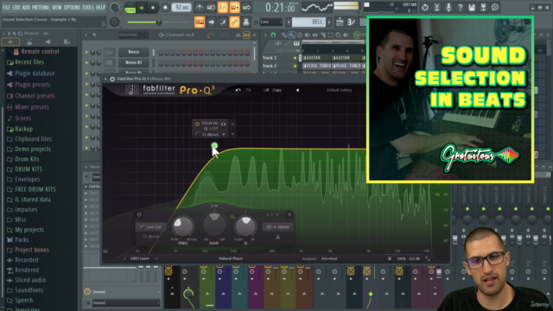Select the playlist paint brush tool
Image resolution: width=553 pixels, height=311 pixels.
click(x=292, y=35)
